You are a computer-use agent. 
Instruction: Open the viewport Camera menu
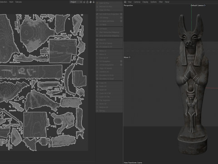click(x=137, y=2)
